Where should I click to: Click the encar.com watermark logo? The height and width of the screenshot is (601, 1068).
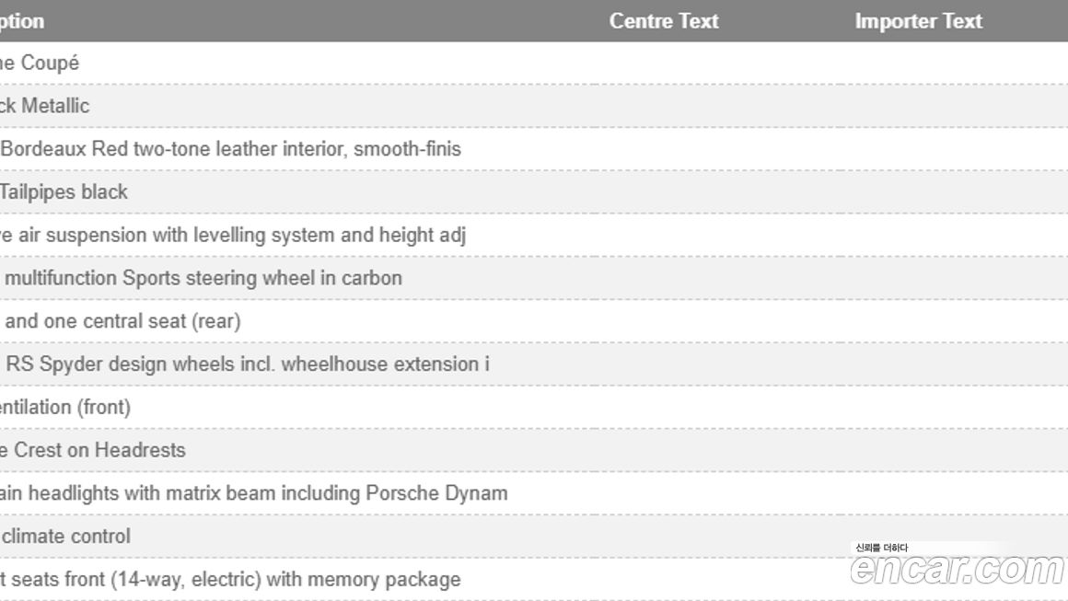click(x=958, y=569)
